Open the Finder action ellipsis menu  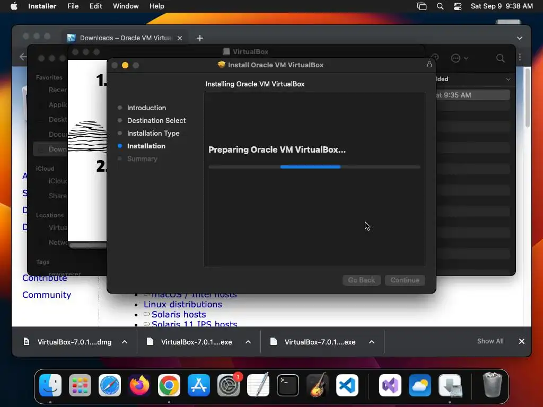pyautogui.click(x=459, y=58)
